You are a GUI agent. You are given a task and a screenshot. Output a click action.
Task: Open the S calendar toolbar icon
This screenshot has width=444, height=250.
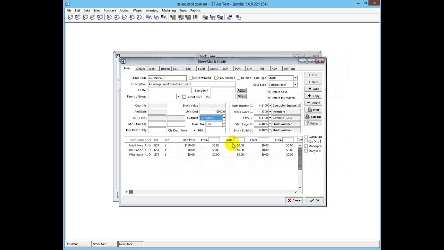pos(213,17)
